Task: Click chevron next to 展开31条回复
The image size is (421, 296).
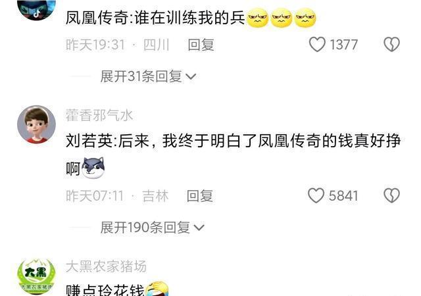Action: [x=191, y=77]
